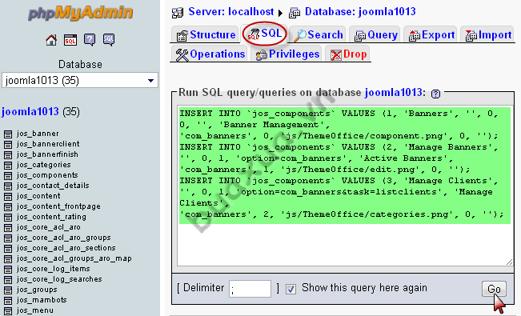
Task: Click the table icon next to jos_core_acl_aro_groups
Action: pyautogui.click(x=8, y=238)
